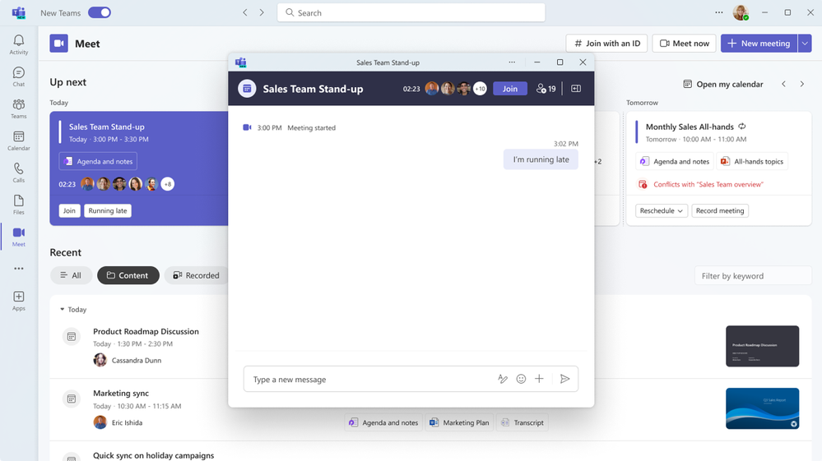822x461 pixels.
Task: Open the Marketing sync blue slide thumbnail
Action: coord(762,408)
